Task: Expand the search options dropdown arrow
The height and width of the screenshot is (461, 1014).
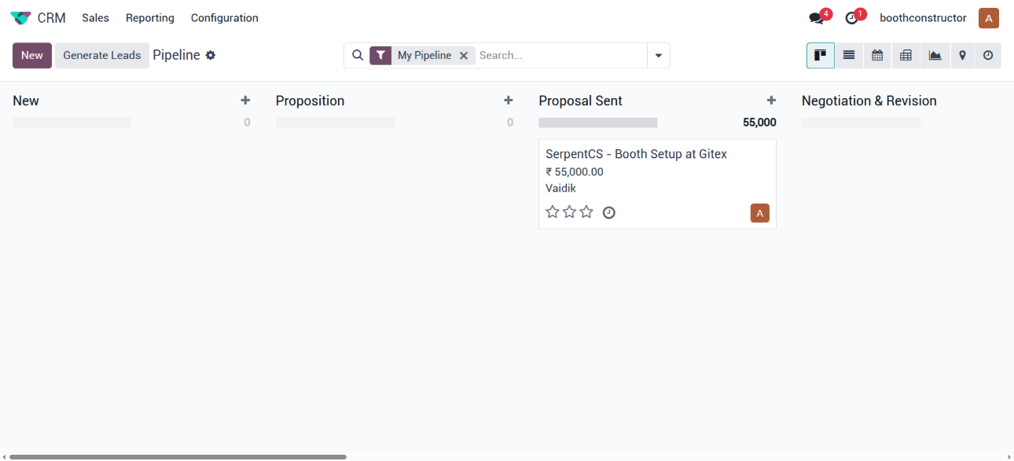Action: pyautogui.click(x=658, y=56)
